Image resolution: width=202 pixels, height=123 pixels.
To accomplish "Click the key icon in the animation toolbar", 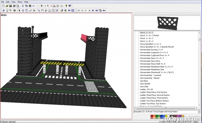I will tap(104, 10).
